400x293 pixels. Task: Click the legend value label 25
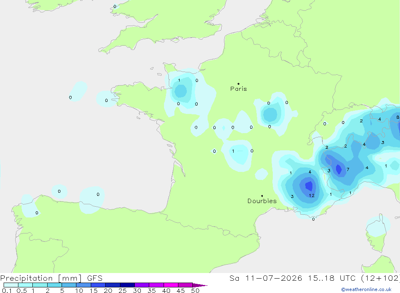[122, 291]
